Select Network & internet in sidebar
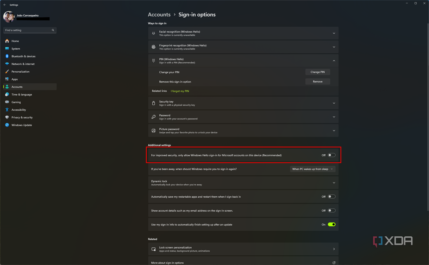 (x=30, y=64)
